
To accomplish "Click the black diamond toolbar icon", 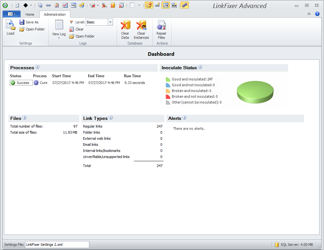I will coord(25,5).
